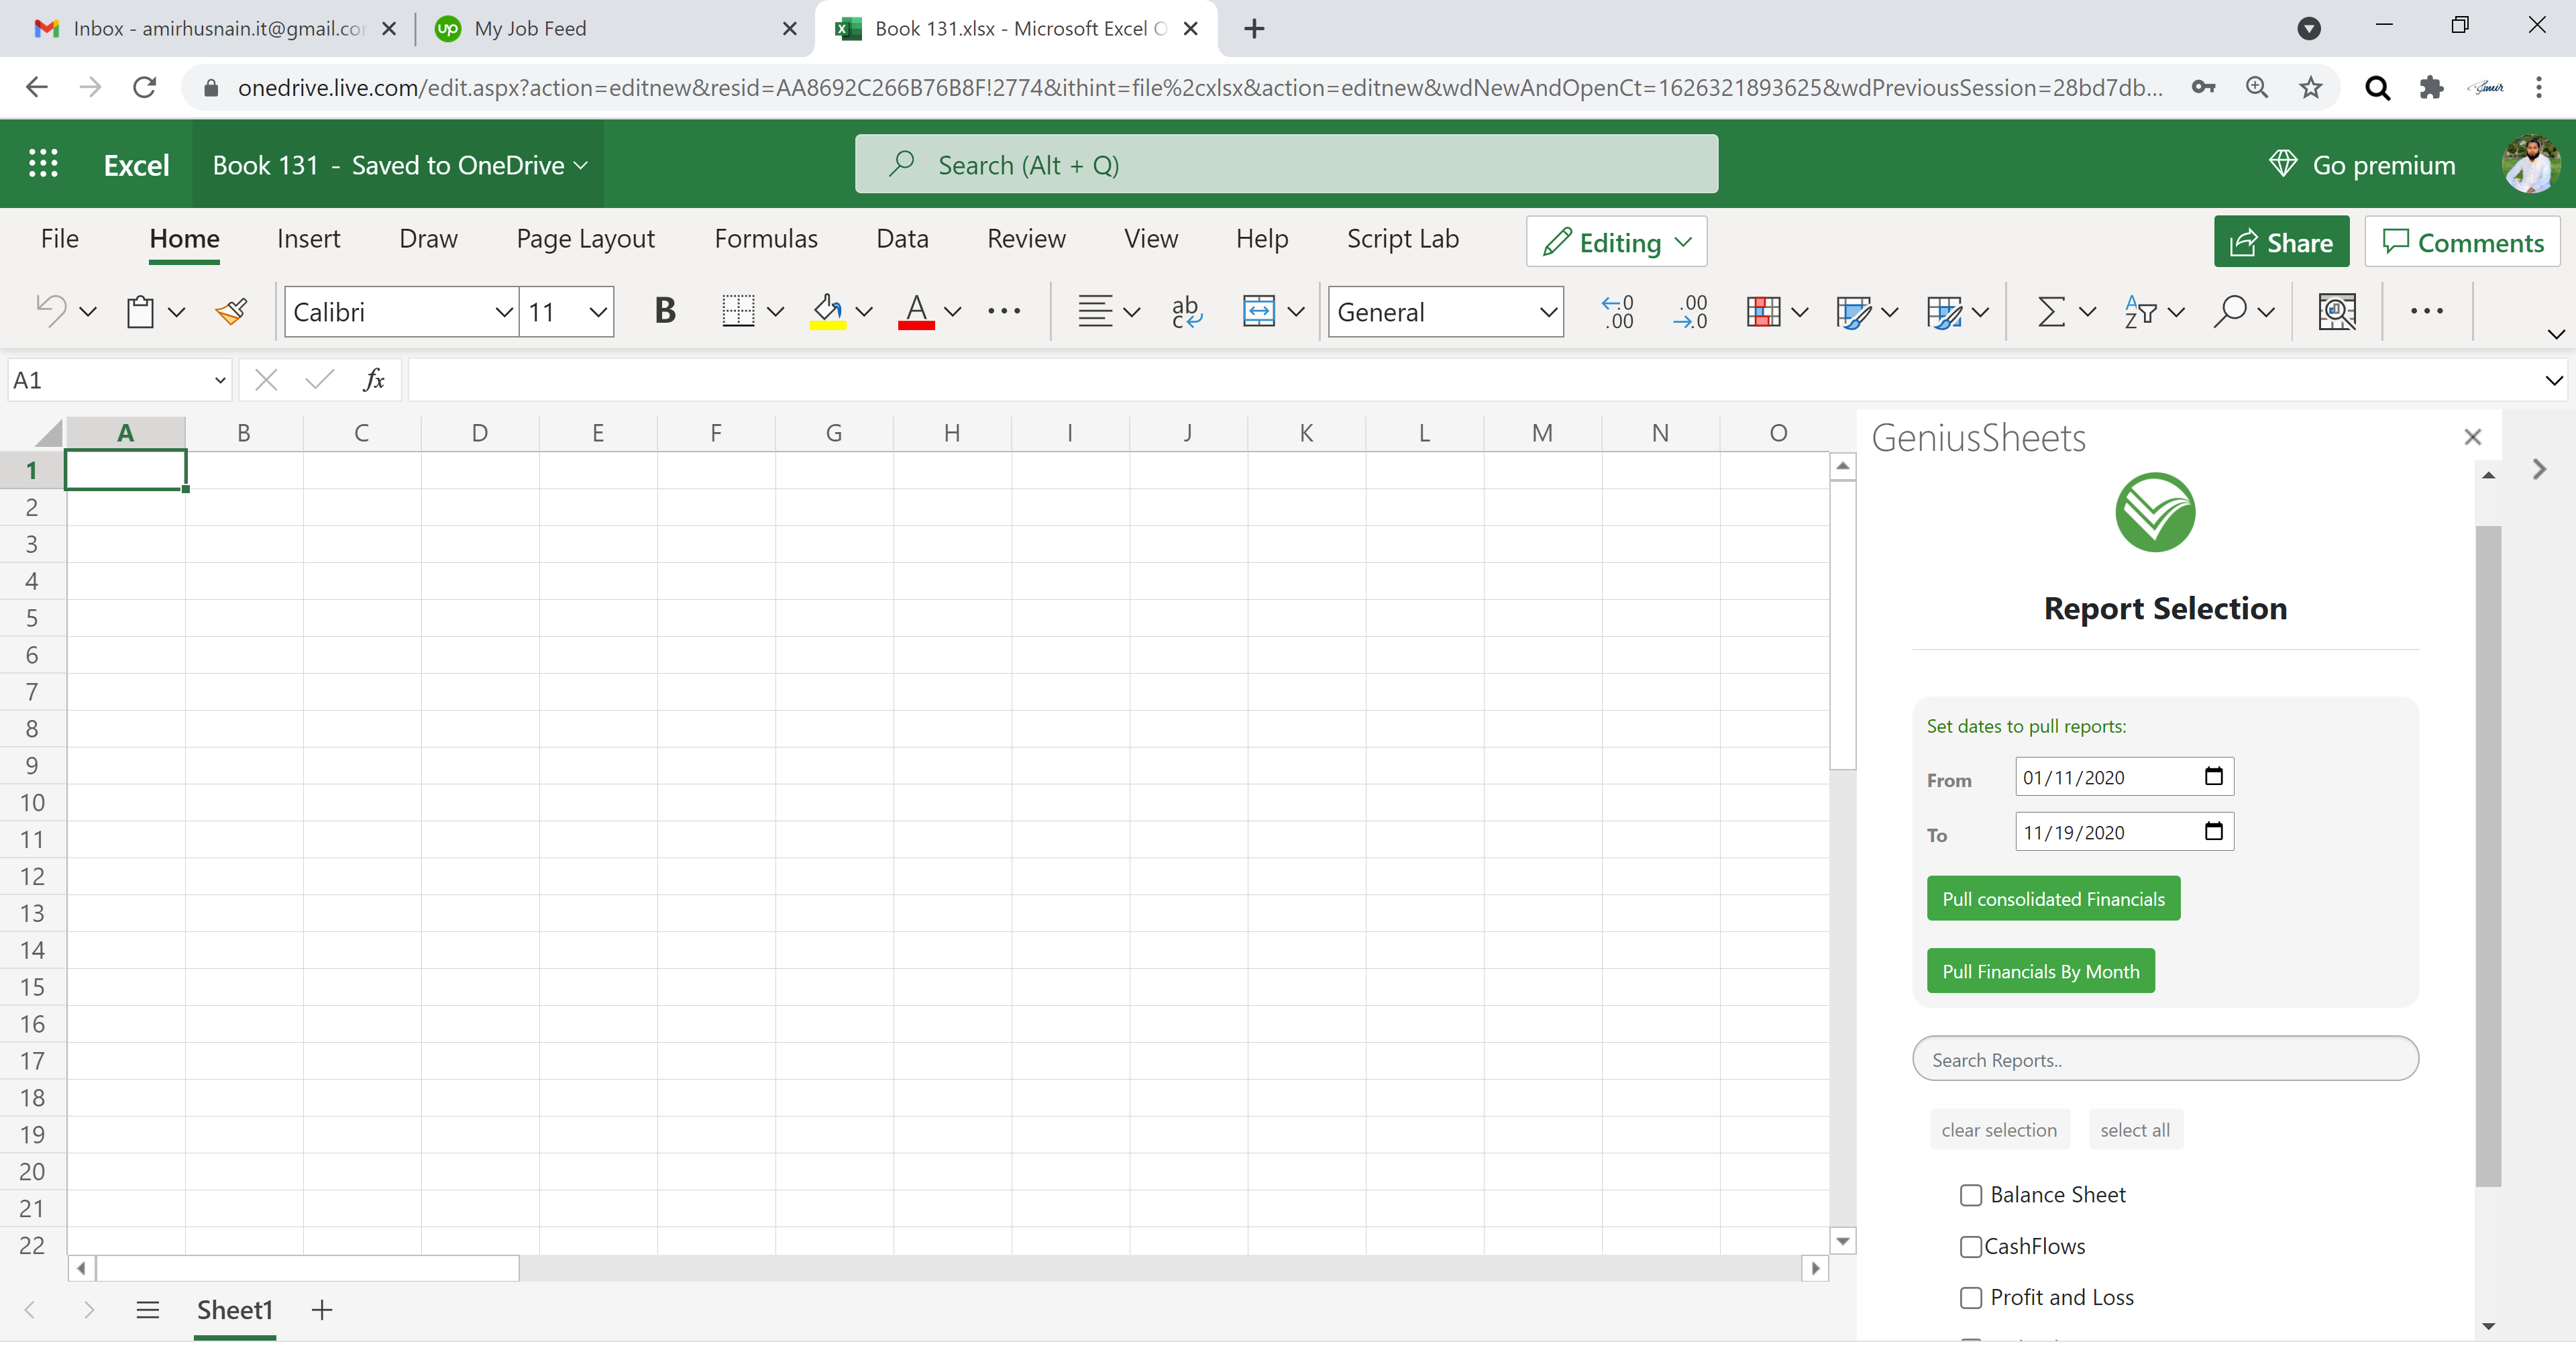This screenshot has height=1348, width=2576.
Task: Click the Find (magnifier) icon
Action: (2233, 311)
